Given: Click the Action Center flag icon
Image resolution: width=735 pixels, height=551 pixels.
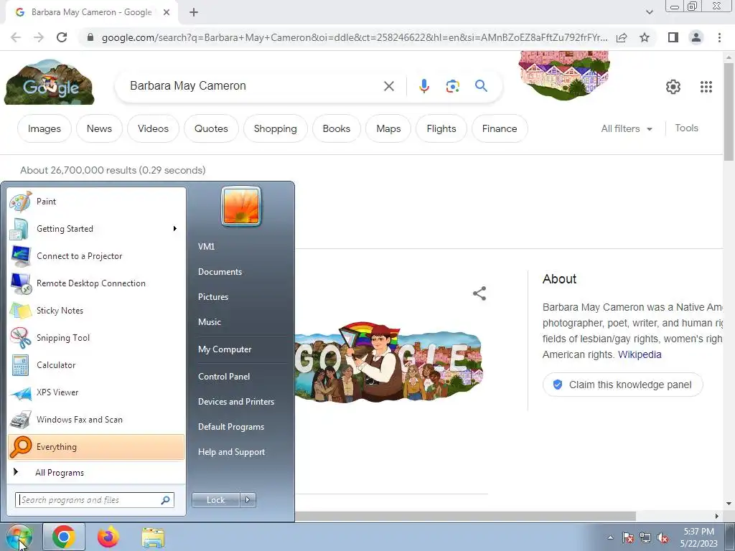Looking at the screenshot, I should pos(627,538).
